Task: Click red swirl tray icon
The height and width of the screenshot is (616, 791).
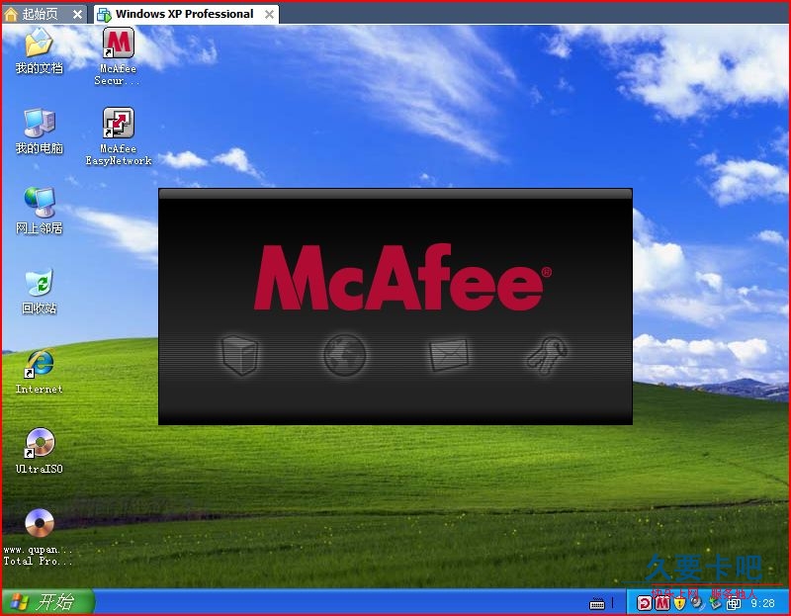Action: coord(645,603)
